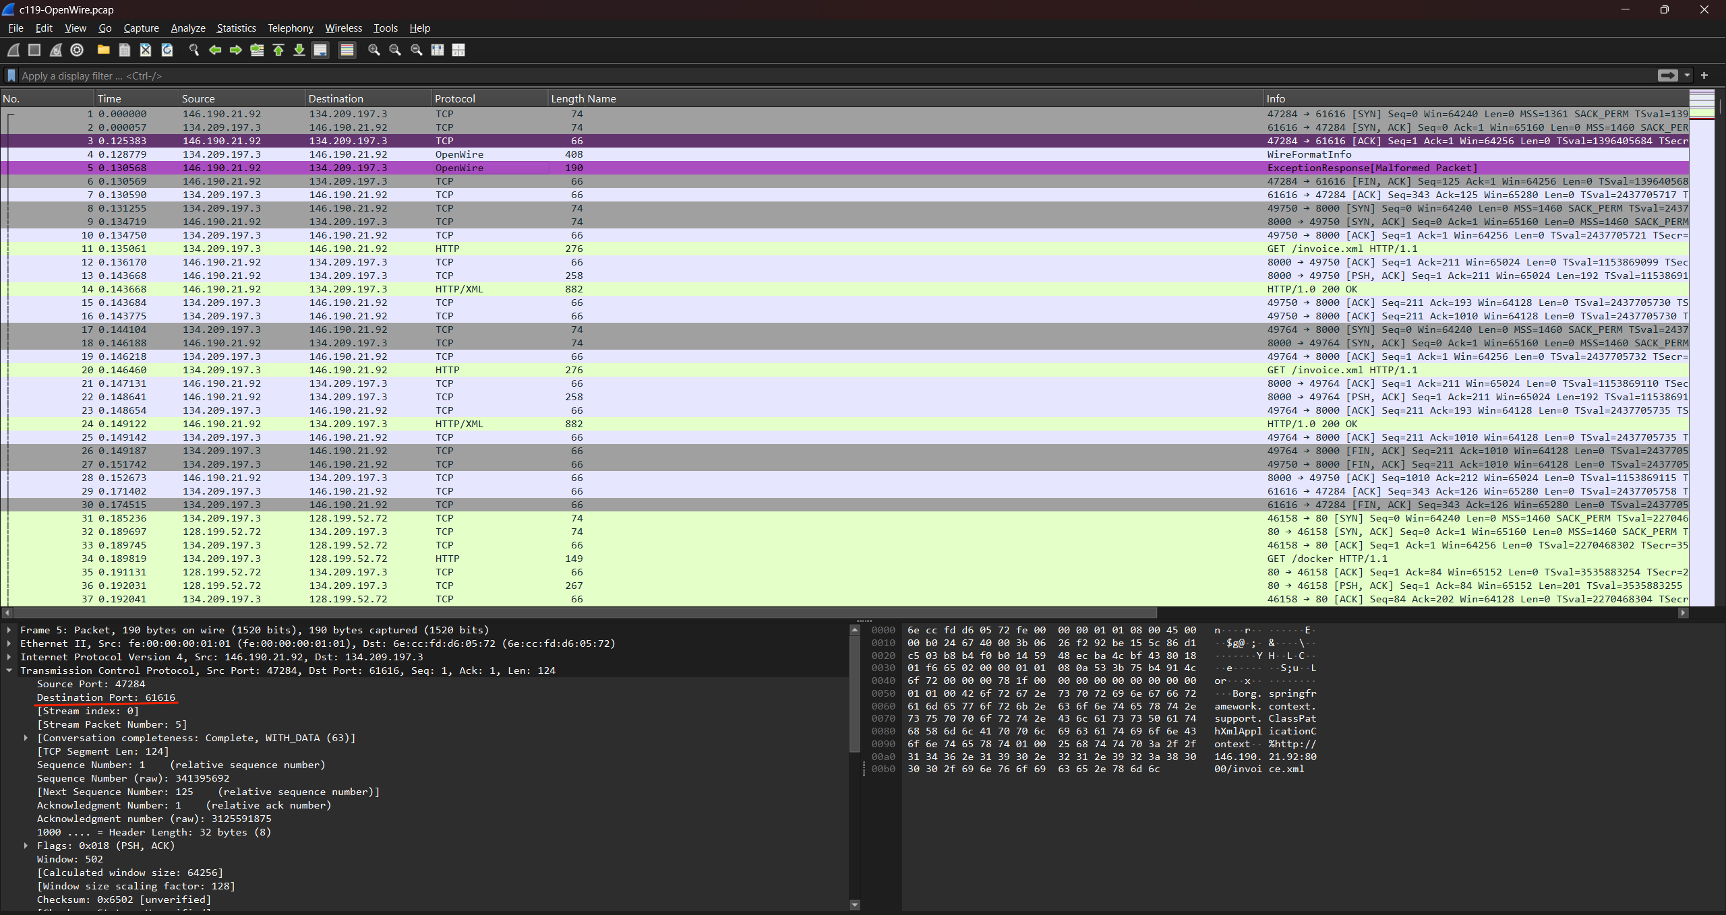
Task: Close this capture file icon
Action: (x=146, y=50)
